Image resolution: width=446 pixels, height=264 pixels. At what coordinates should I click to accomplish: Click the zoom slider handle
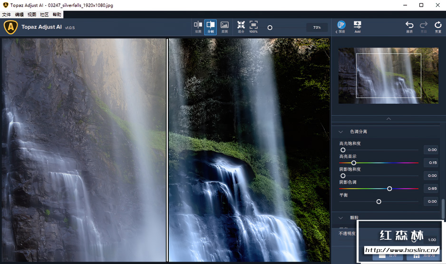[x=270, y=28]
